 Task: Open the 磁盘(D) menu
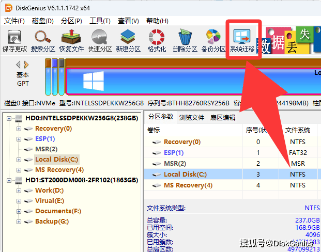point(42,21)
